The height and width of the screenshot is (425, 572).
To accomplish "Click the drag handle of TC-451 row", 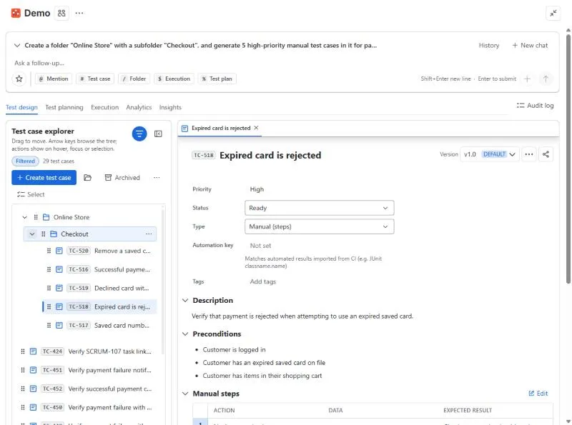I will tap(23, 370).
